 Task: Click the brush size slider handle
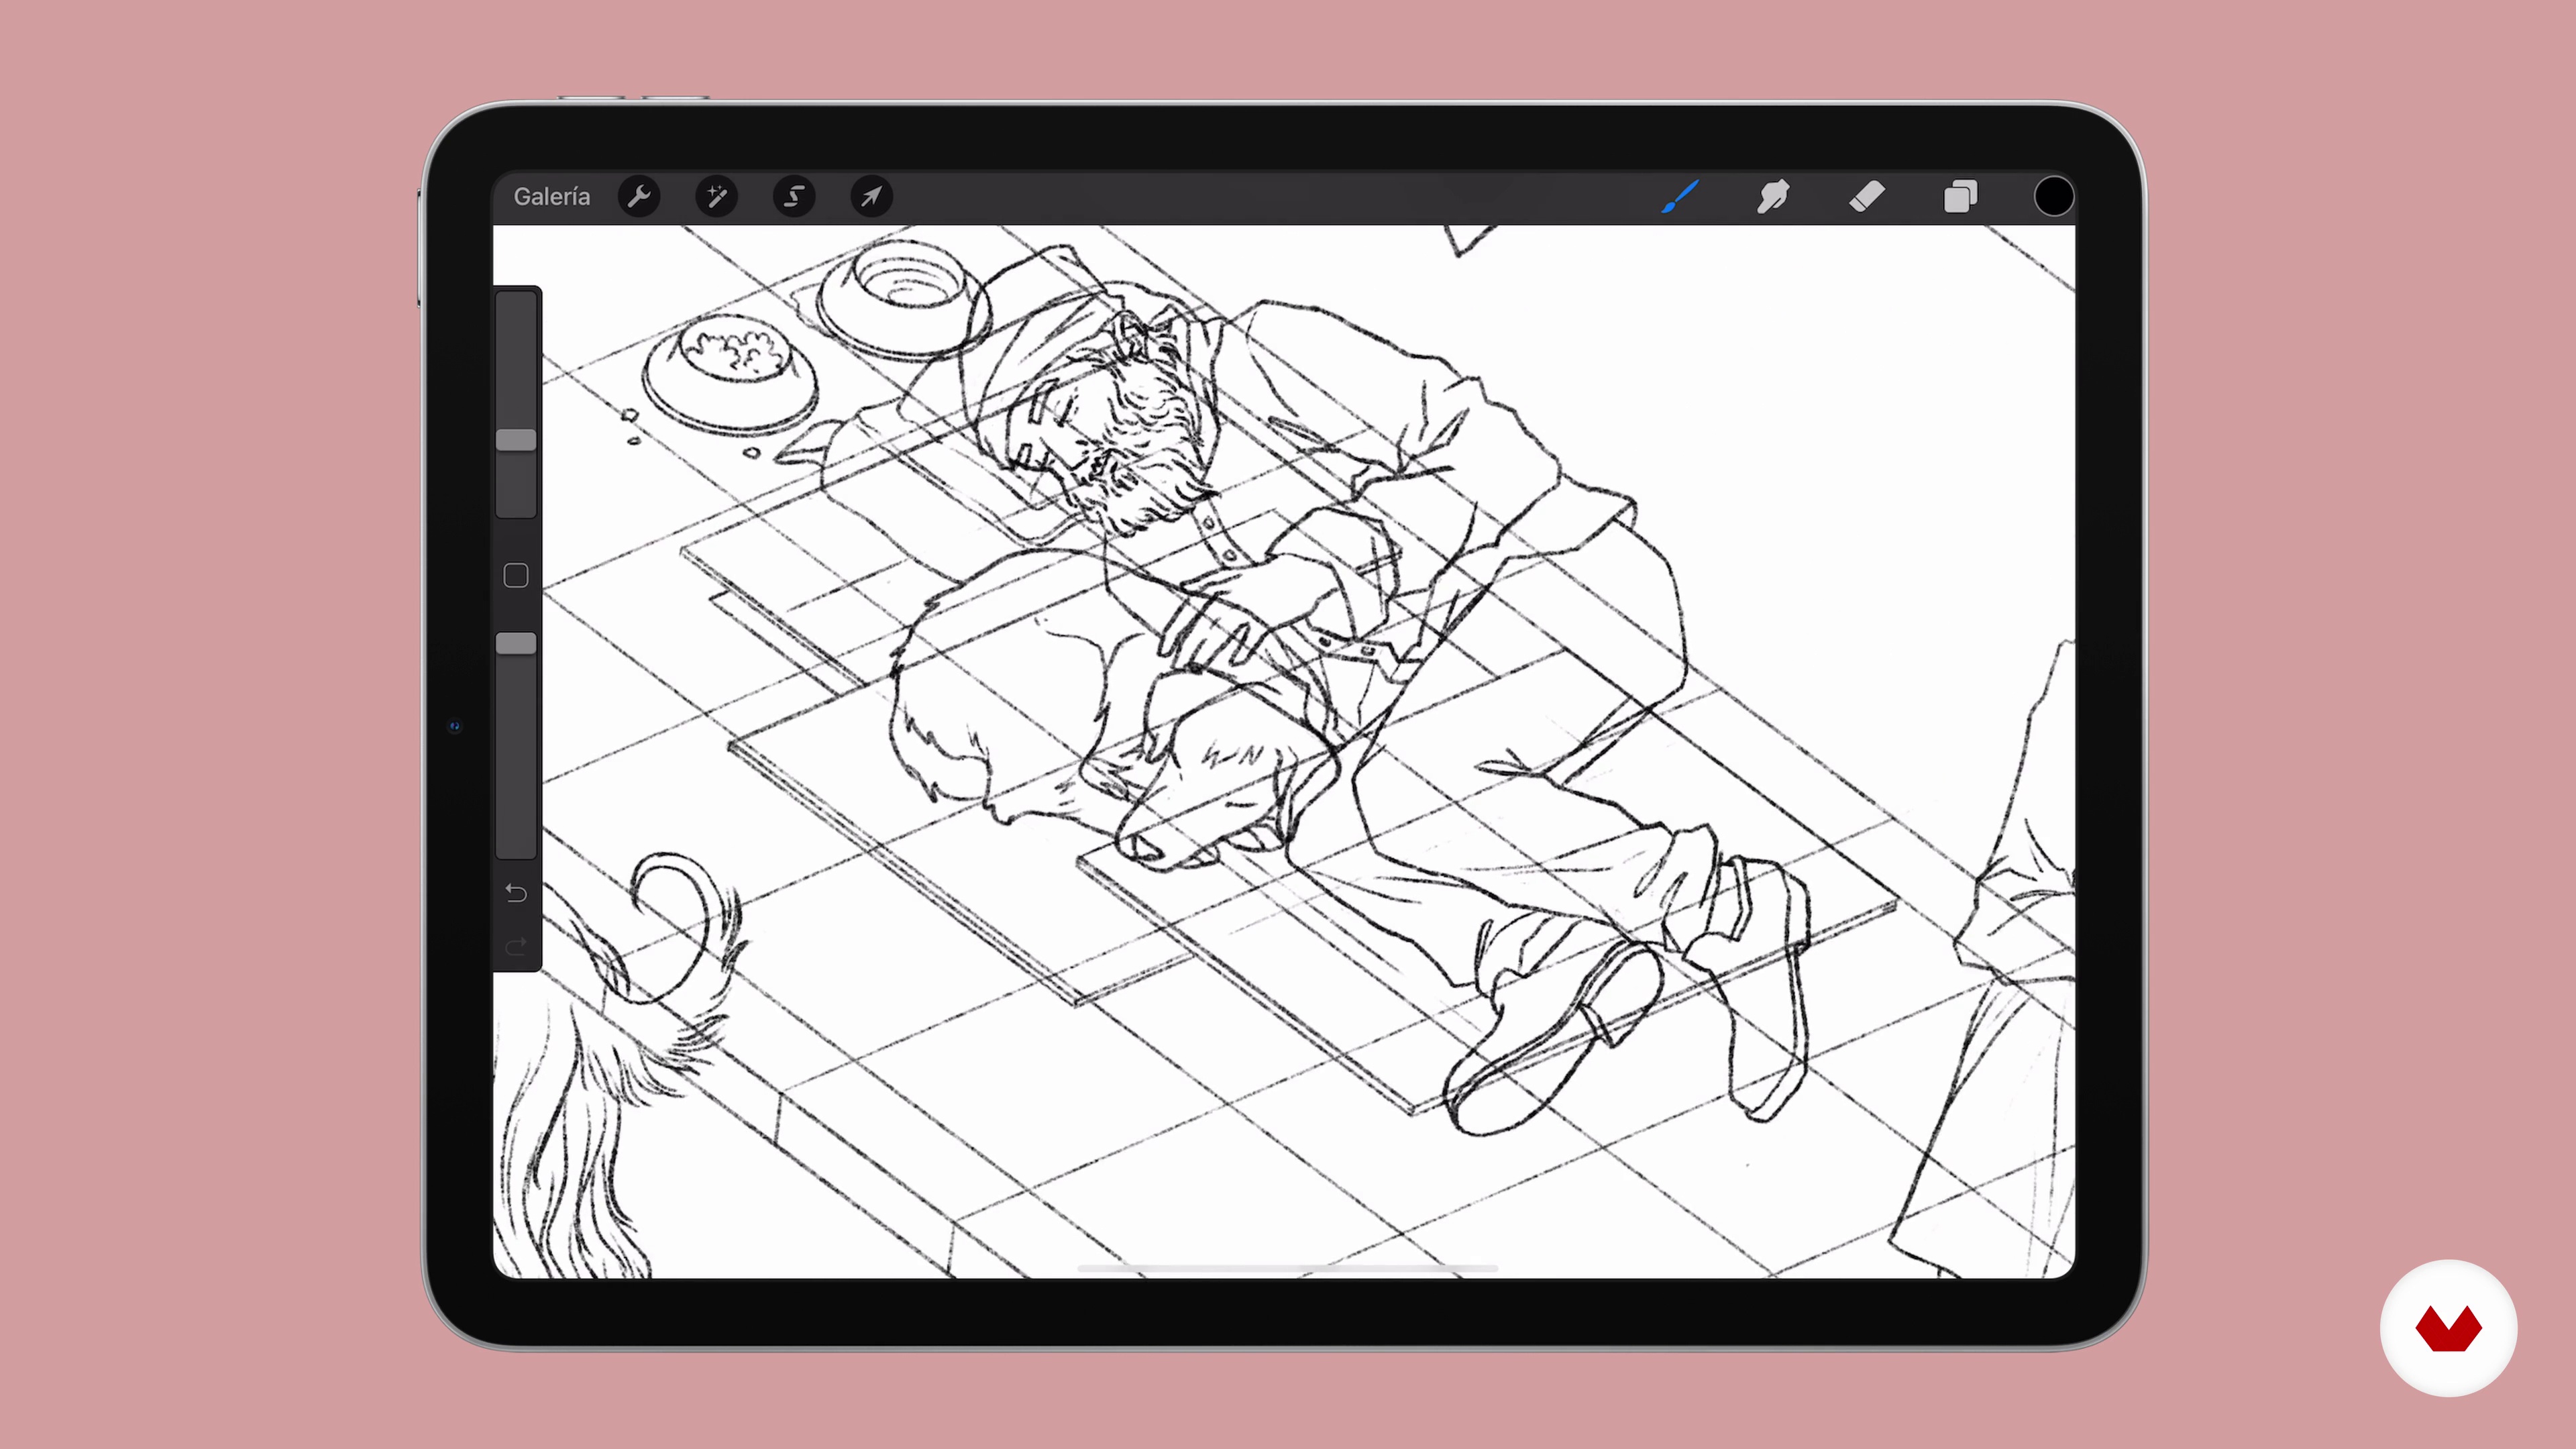pos(517,440)
